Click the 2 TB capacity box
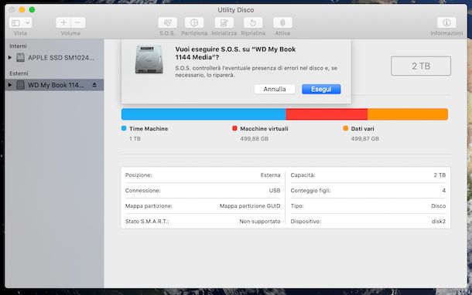The width and height of the screenshot is (472, 295). click(x=421, y=66)
